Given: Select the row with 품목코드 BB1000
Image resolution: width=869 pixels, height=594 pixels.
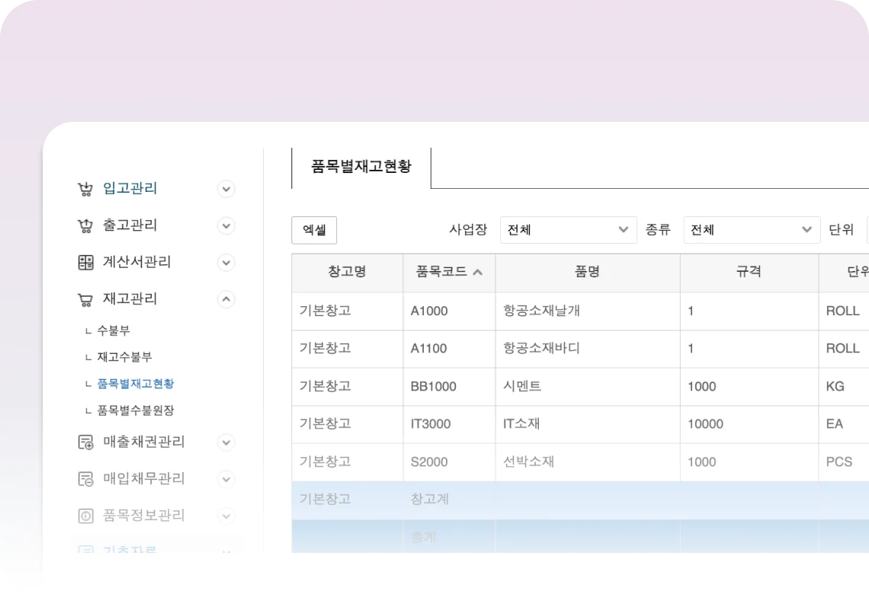Looking at the screenshot, I should point(433,387).
